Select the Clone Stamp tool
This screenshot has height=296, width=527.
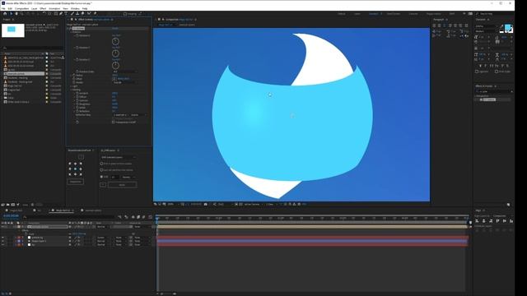pos(77,14)
